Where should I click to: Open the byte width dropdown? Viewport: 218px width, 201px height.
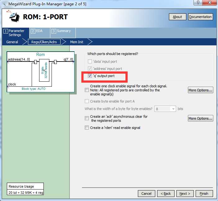click(x=165, y=109)
